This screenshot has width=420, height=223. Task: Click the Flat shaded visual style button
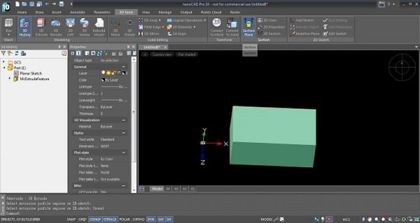tap(187, 54)
